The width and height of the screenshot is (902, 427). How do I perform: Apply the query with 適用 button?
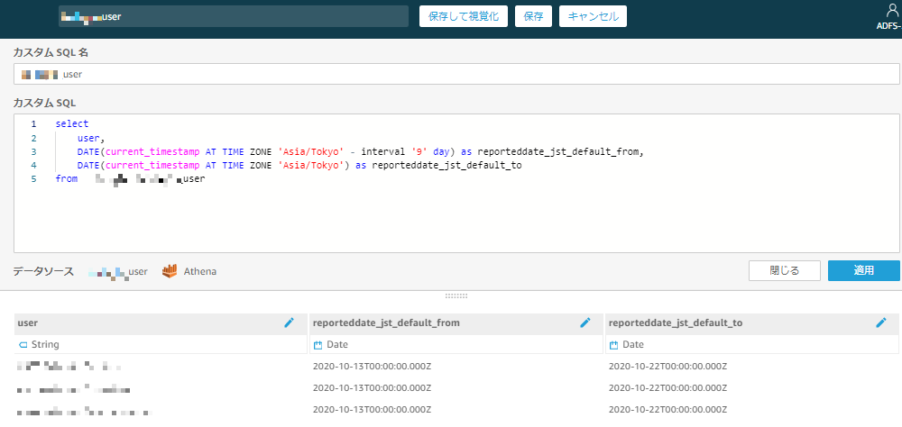pos(864,270)
